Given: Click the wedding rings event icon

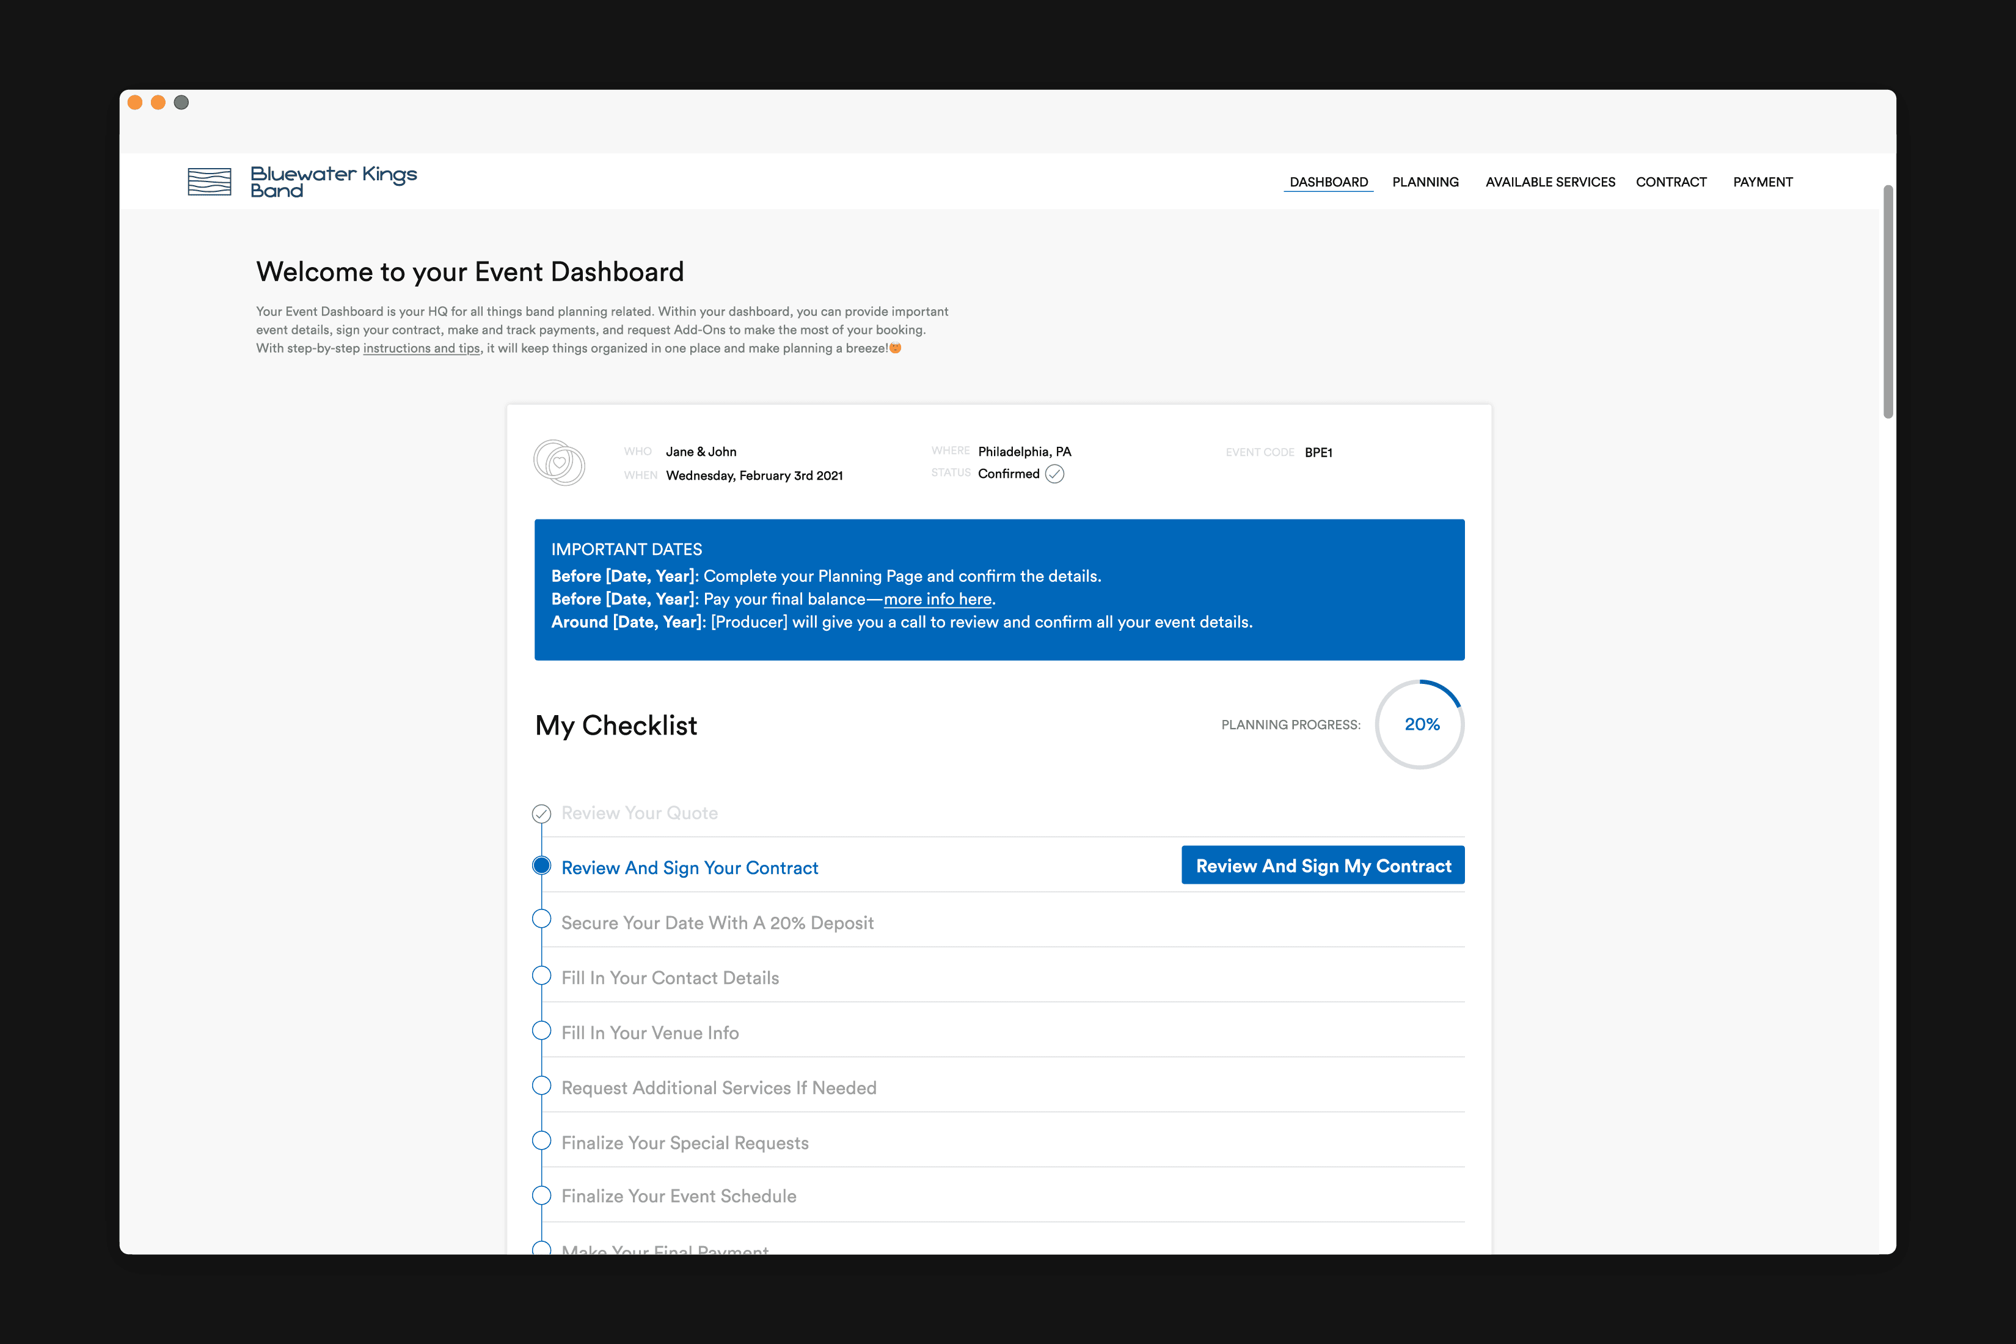Looking at the screenshot, I should [x=558, y=463].
